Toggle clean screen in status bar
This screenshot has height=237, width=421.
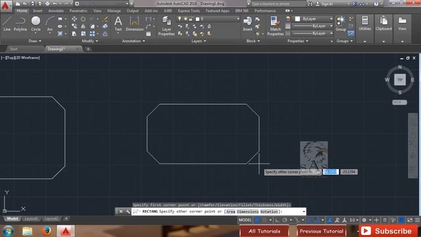click(x=410, y=220)
